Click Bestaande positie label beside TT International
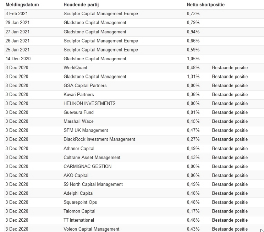This screenshot has height=232, width=264. [230, 220]
